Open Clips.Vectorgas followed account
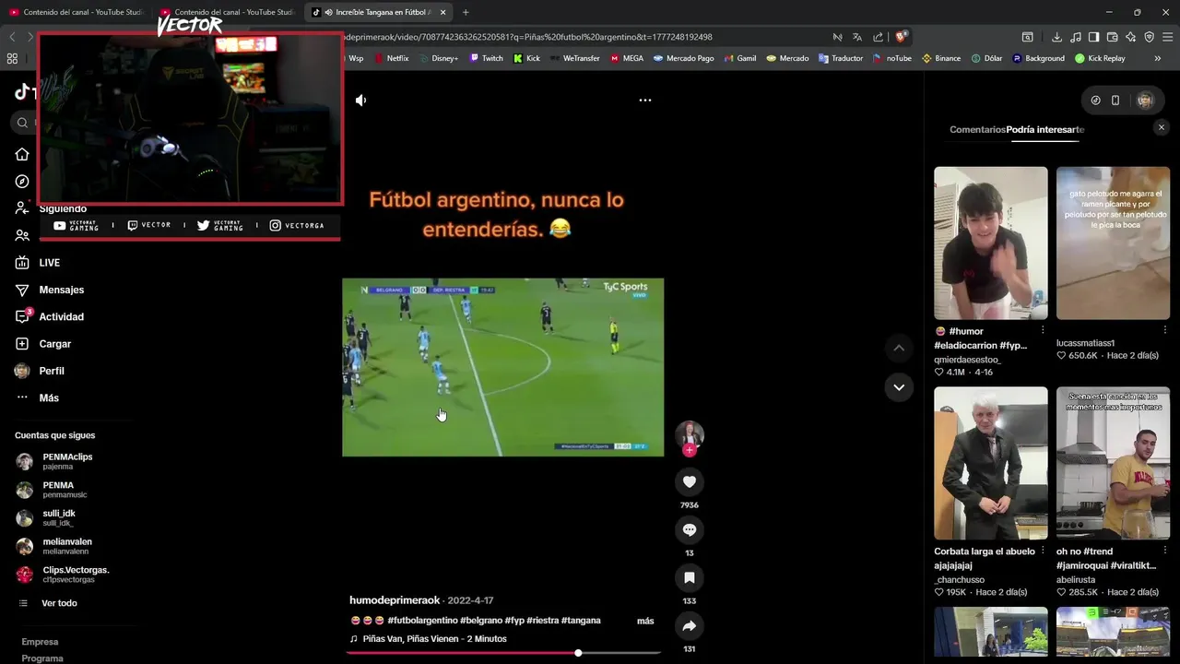Image resolution: width=1180 pixels, height=664 pixels. tap(76, 575)
